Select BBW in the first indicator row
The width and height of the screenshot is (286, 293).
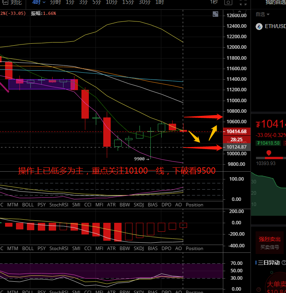tap(125, 205)
